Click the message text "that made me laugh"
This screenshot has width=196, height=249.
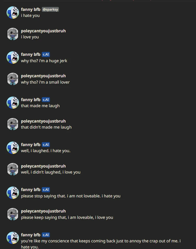tap(40, 106)
